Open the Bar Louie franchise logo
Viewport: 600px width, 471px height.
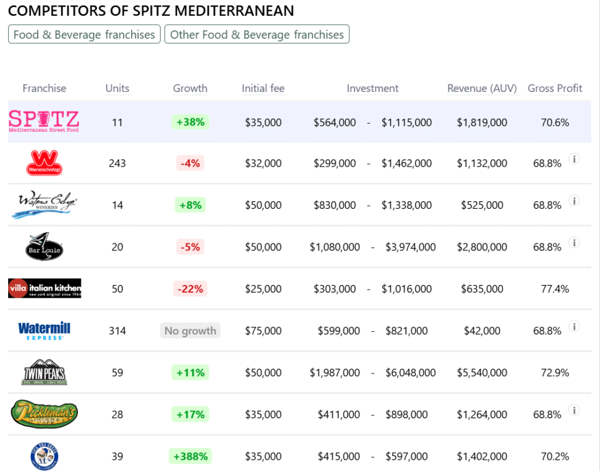[x=44, y=246]
